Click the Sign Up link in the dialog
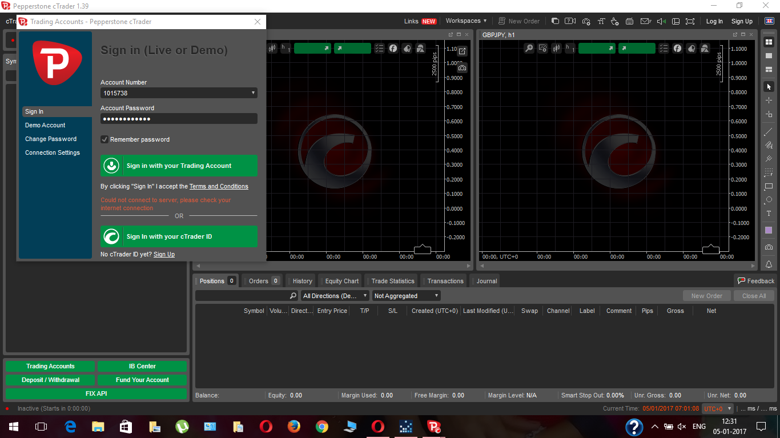 164,254
